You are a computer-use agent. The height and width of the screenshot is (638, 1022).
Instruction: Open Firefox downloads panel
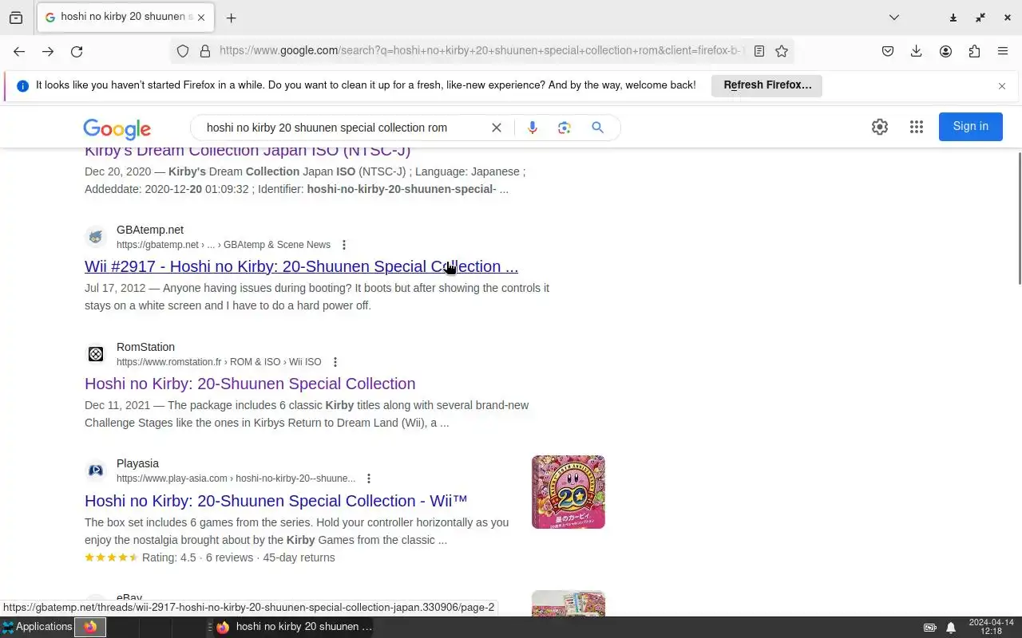click(x=917, y=51)
